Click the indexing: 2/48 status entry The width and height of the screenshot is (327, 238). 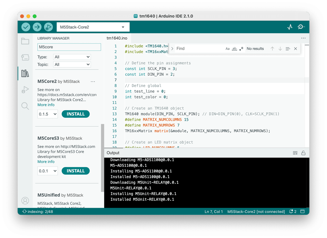pos(38,211)
